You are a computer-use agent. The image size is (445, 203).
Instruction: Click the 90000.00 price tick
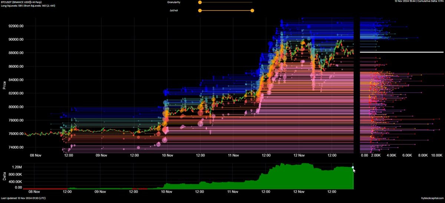[16, 39]
